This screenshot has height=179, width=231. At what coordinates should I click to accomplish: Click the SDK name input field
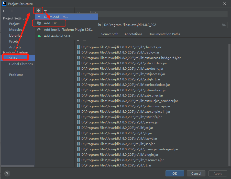click(x=159, y=14)
